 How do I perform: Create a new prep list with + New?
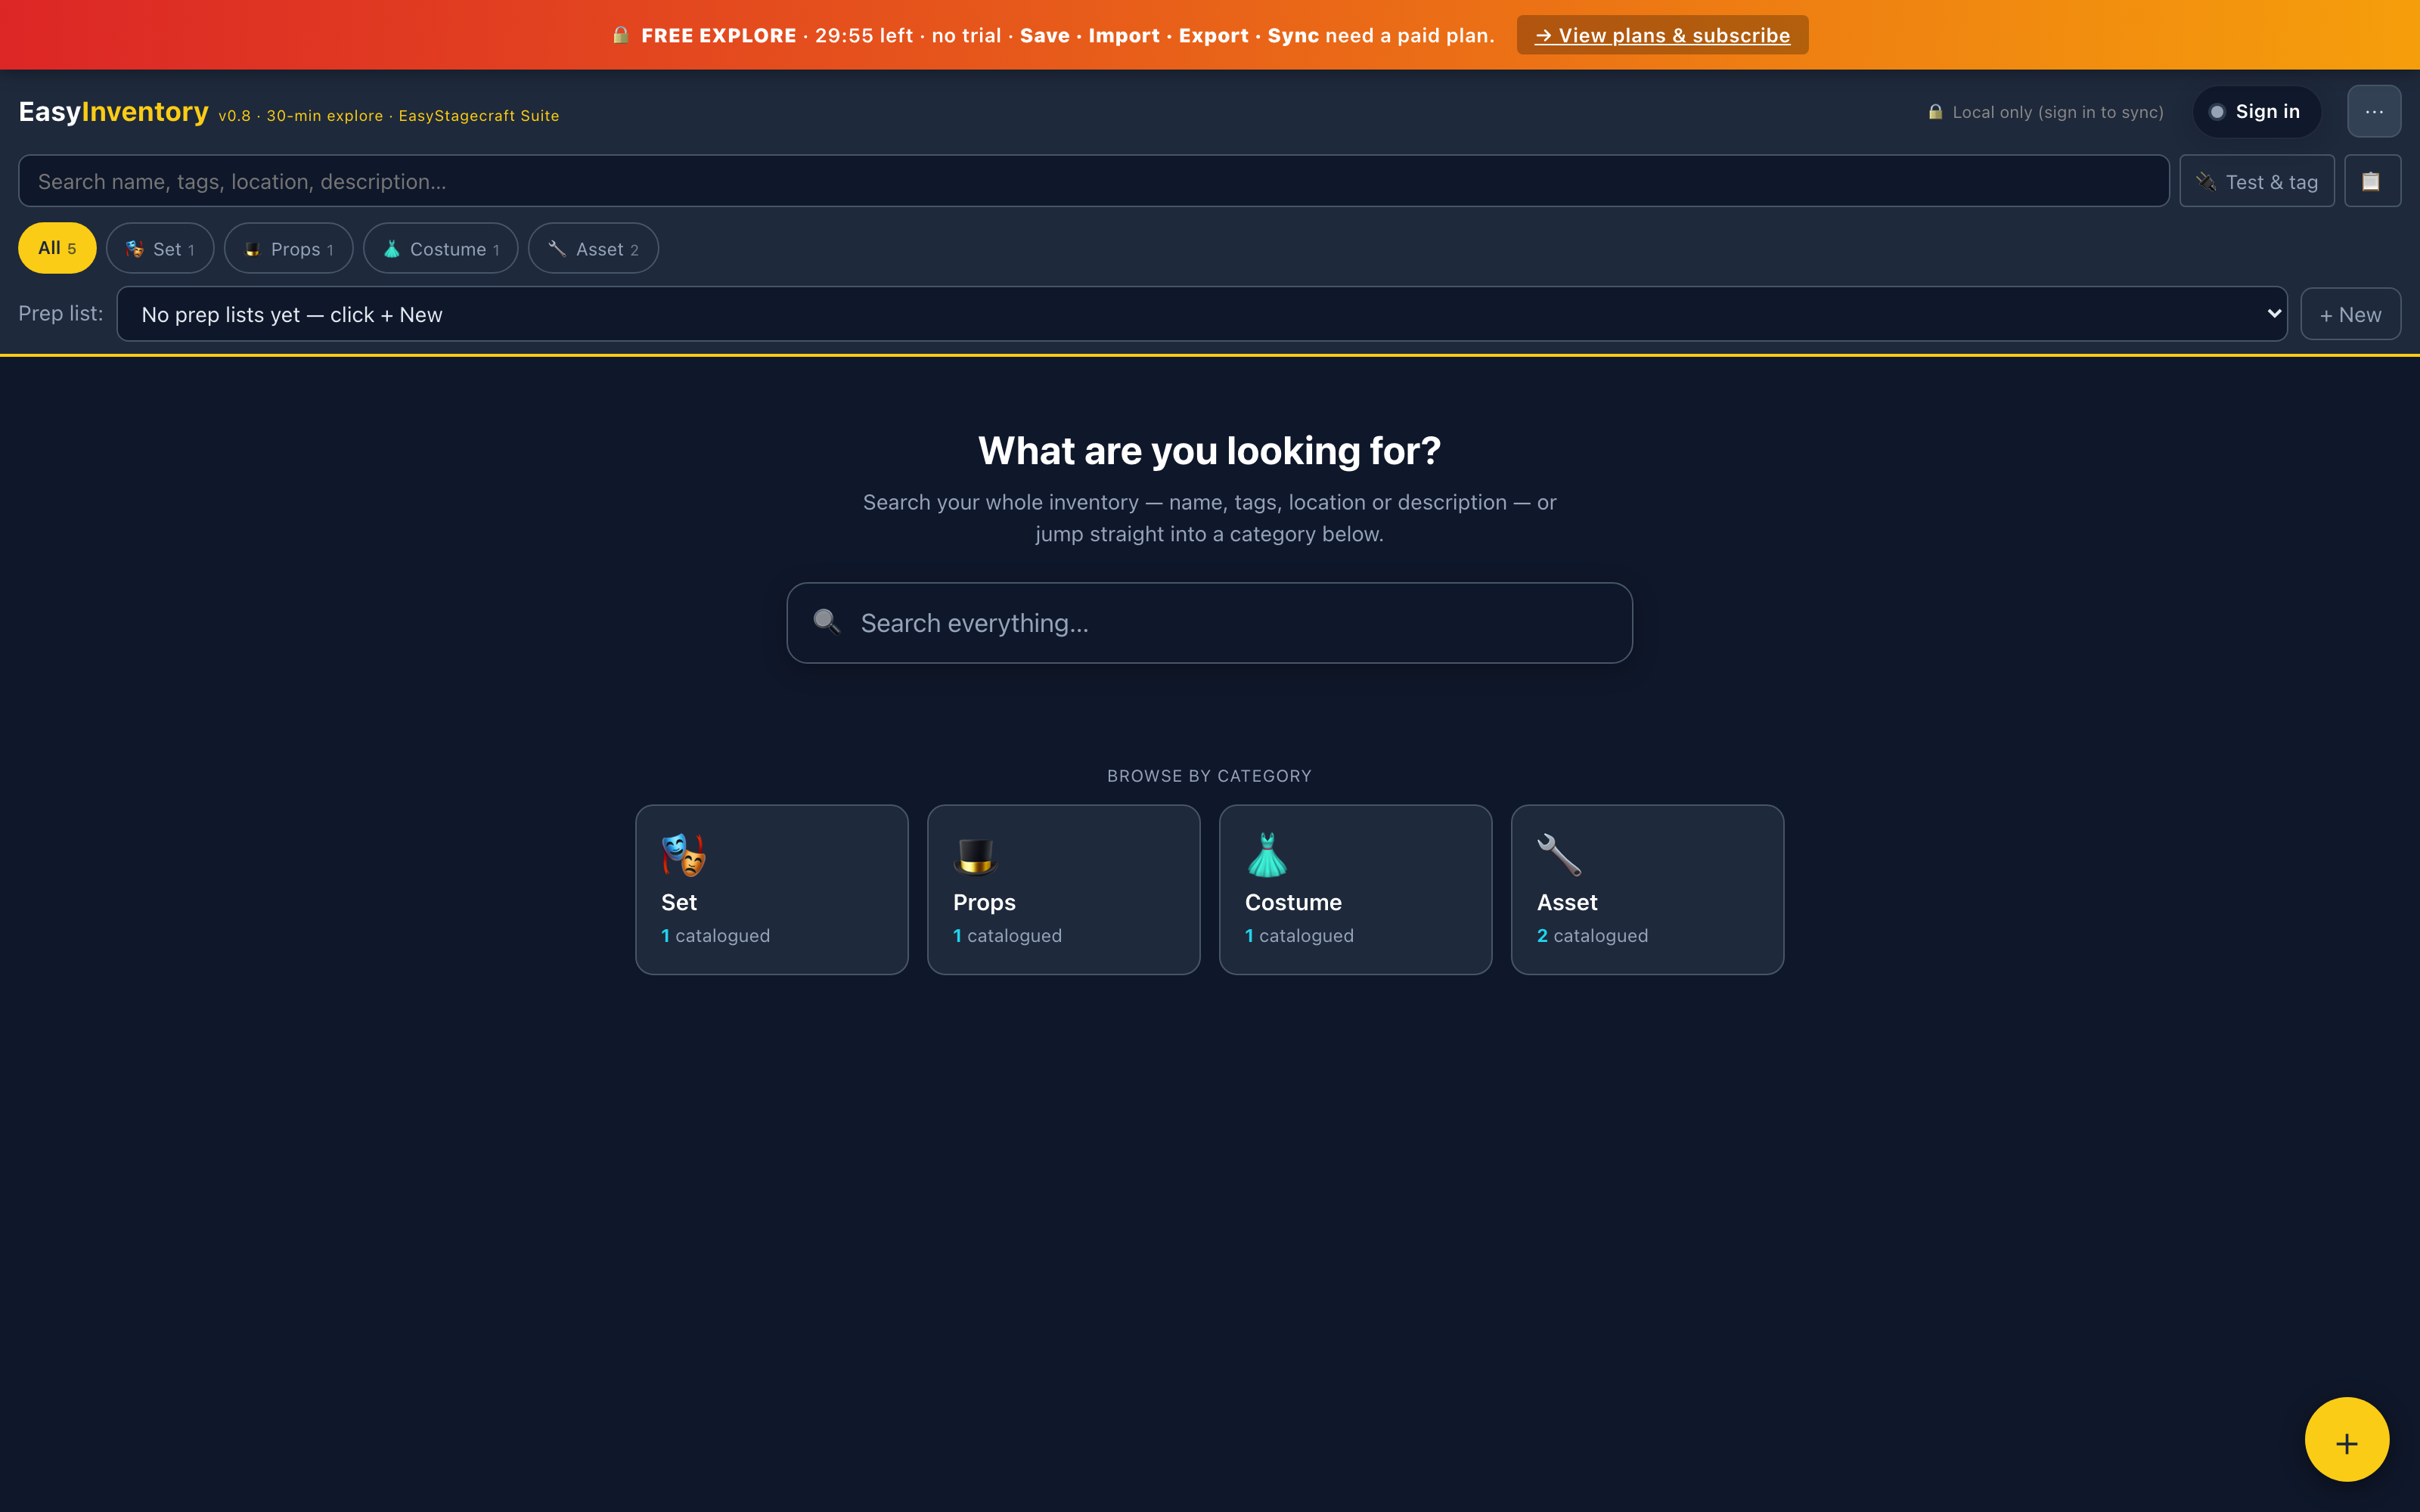(2350, 314)
